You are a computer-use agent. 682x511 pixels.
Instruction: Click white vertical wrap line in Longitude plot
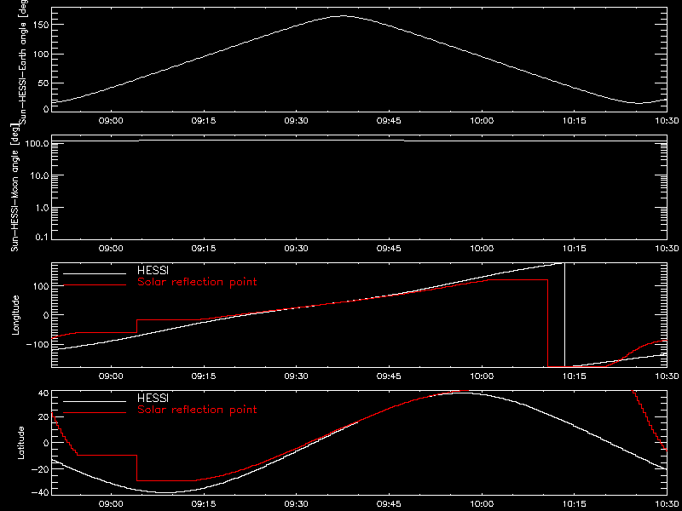(x=564, y=314)
